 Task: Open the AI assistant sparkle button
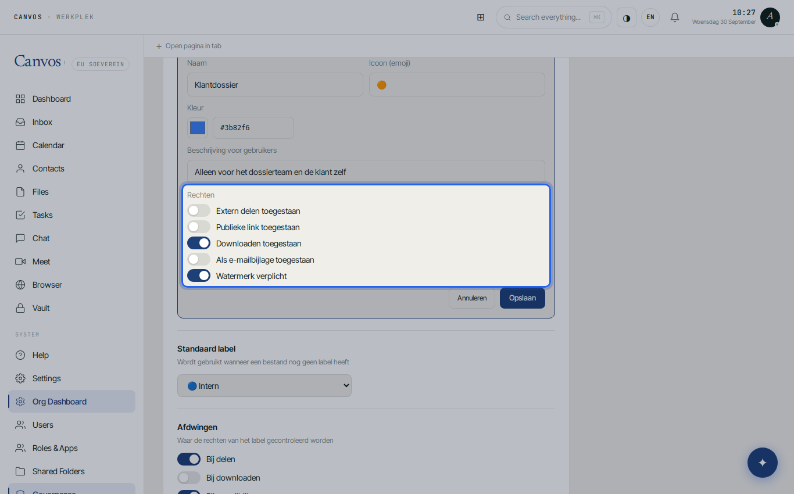763,463
